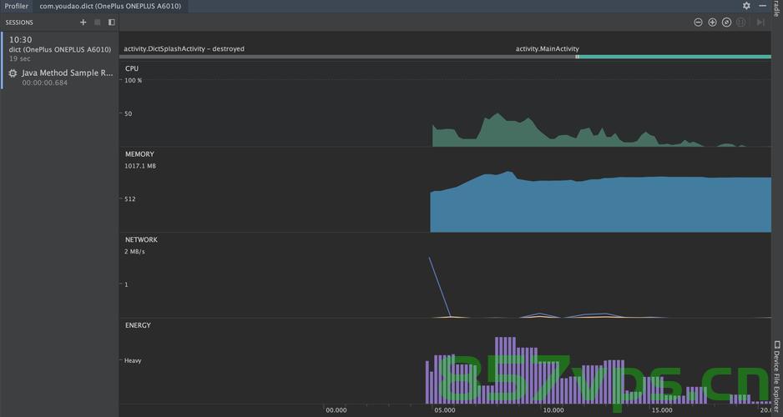The width and height of the screenshot is (783, 417).
Task: Select the 10:30 dict session entry
Action: [x=59, y=48]
